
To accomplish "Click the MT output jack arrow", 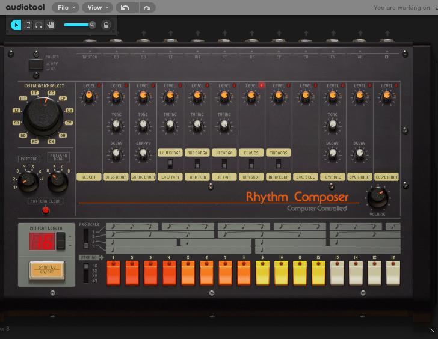I will 198,34.
